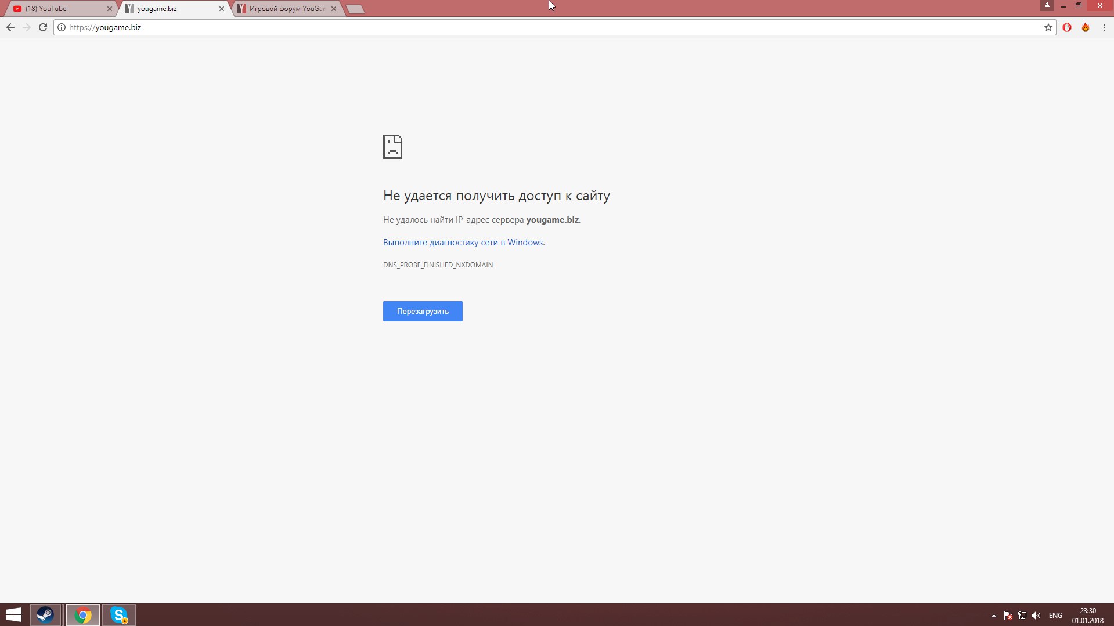Focus the address bar with https://yougame.biz

point(554,27)
